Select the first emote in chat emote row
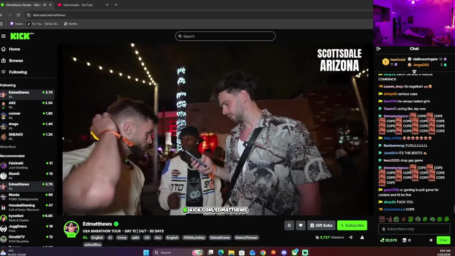The image size is (455, 256). 382,219
